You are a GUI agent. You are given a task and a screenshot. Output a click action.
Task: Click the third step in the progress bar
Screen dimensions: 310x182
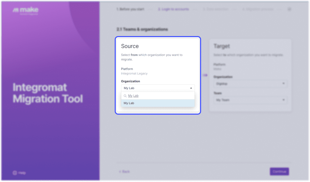coord(216,9)
